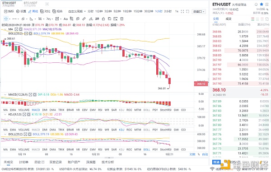Viewport: 271px width, 172px height.
Task: Toggle the 画线 drawing toolbar
Action: point(33,11)
